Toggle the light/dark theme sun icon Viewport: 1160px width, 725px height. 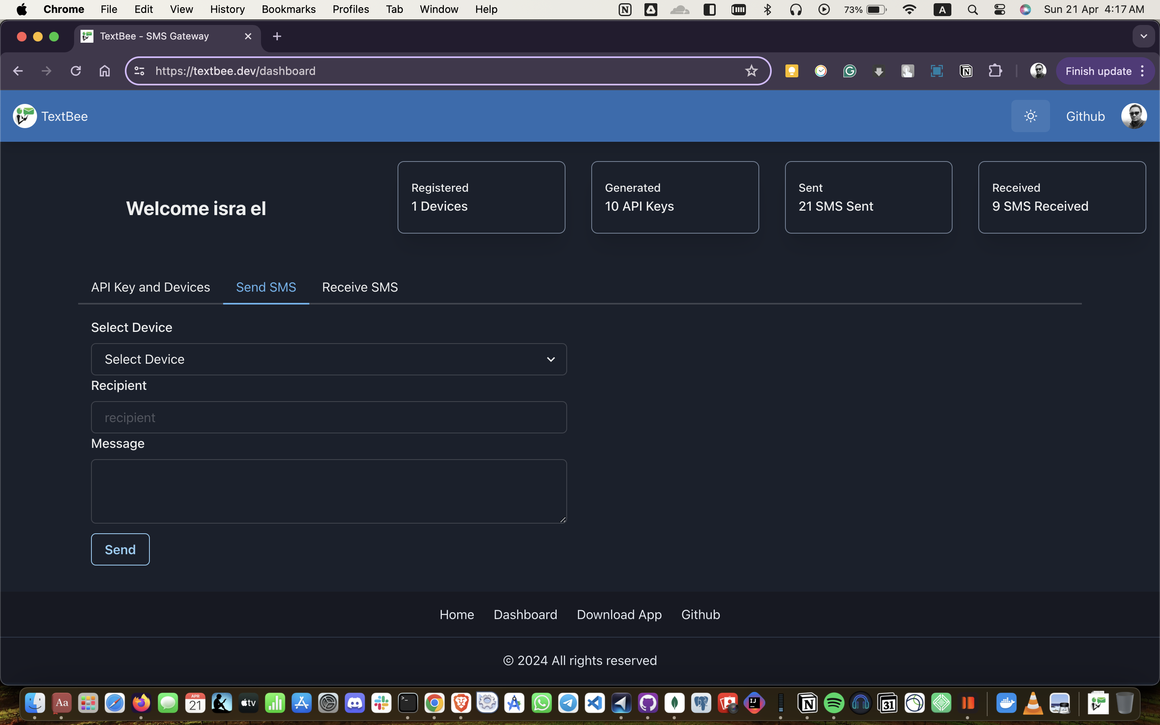(1030, 116)
